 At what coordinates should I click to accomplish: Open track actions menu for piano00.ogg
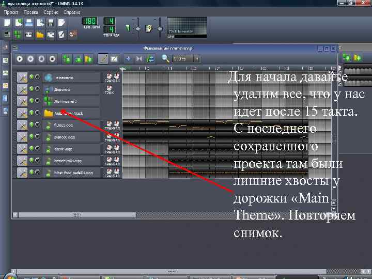tap(22, 137)
